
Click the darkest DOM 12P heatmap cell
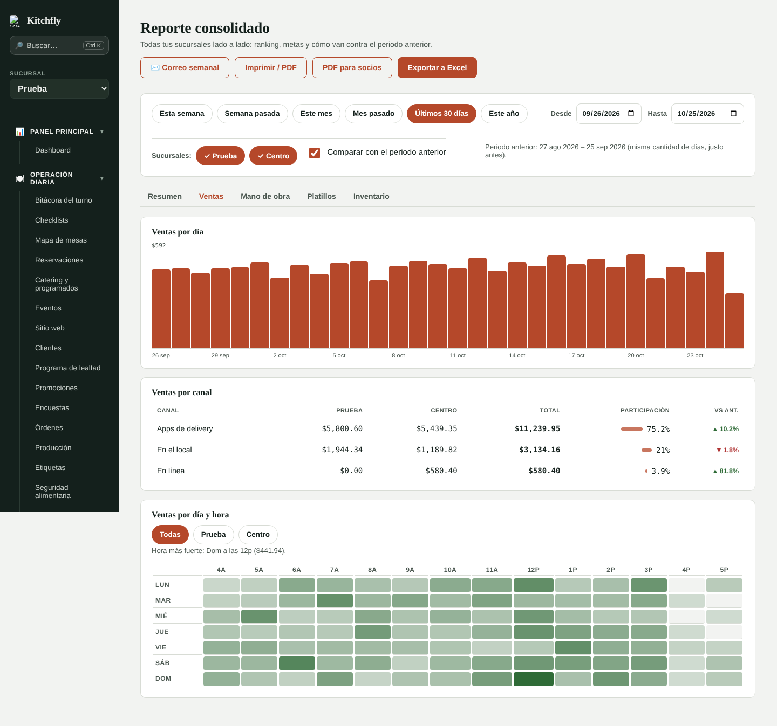pos(533,679)
